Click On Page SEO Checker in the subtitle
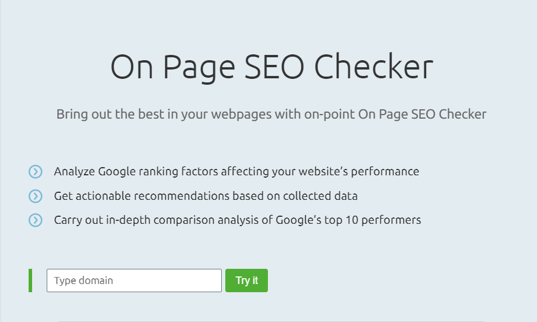Viewport: 537px width, 322px height. pyautogui.click(x=422, y=114)
